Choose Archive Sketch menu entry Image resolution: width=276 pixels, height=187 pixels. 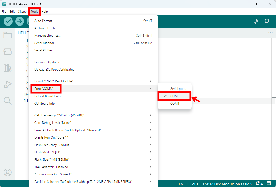pyautogui.click(x=93, y=28)
